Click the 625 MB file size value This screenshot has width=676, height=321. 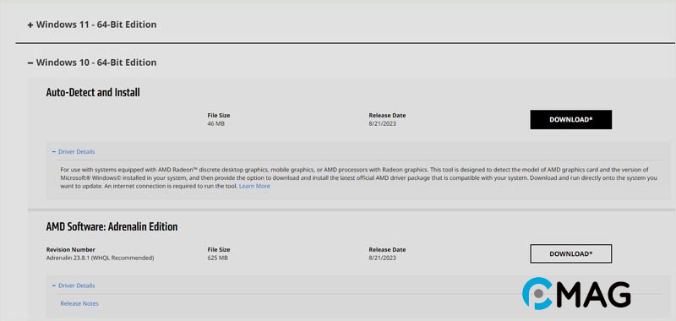coord(218,258)
